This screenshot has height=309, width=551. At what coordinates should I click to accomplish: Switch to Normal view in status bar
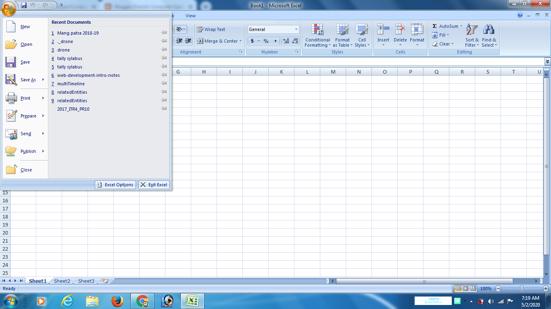click(x=458, y=288)
